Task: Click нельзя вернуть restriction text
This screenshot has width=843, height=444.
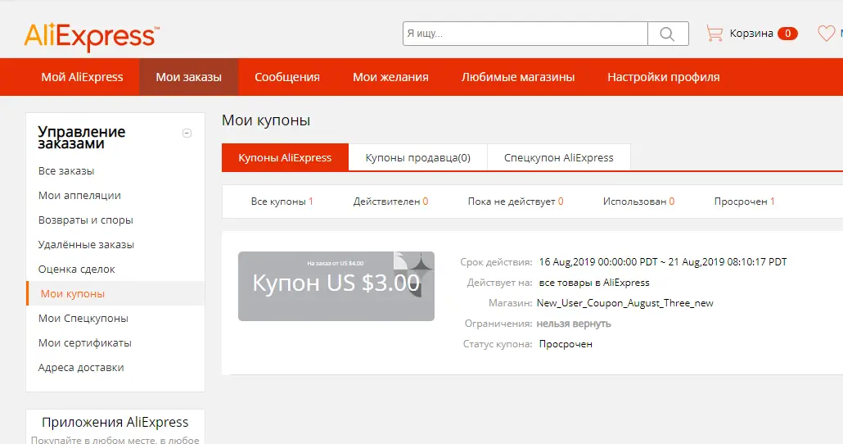Action: [x=574, y=324]
